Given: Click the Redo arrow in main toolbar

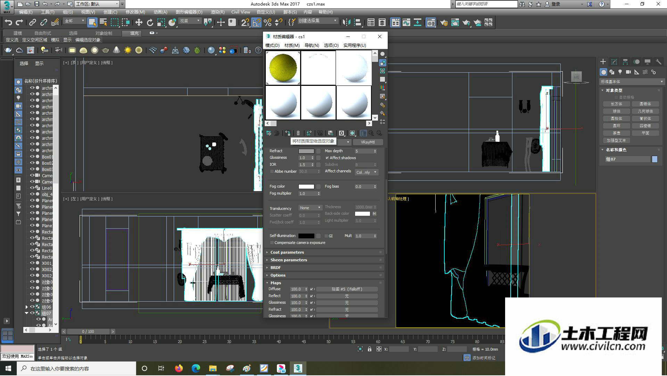Looking at the screenshot, I should pyautogui.click(x=19, y=23).
